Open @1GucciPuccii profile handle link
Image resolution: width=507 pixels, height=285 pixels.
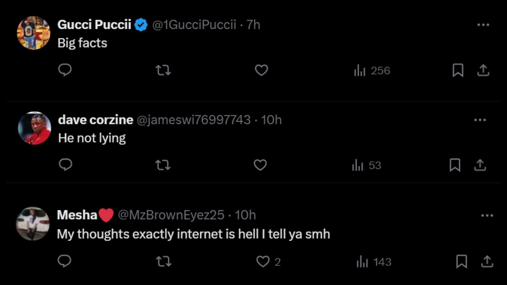(194, 25)
